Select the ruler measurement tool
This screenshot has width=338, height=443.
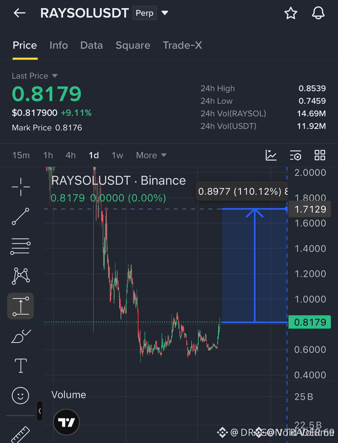(x=20, y=435)
